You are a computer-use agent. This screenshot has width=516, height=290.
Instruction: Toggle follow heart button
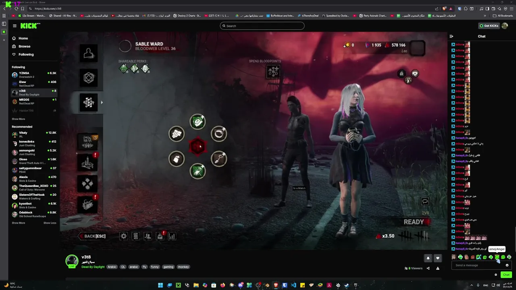coord(437,258)
